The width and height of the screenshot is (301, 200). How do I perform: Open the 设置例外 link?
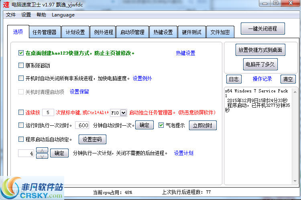coord(142,78)
